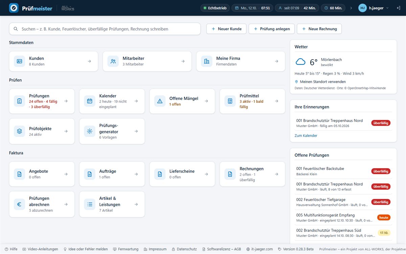
Task: Click the Meine Firma building icon
Action: (x=207, y=61)
